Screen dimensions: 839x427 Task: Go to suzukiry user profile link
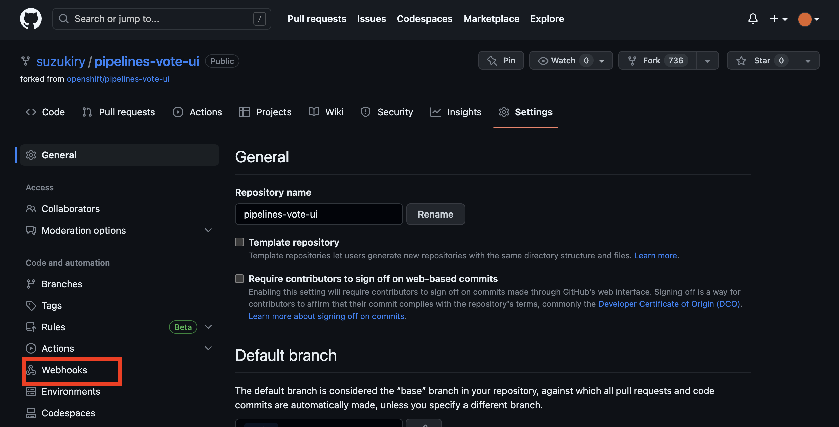coord(61,61)
